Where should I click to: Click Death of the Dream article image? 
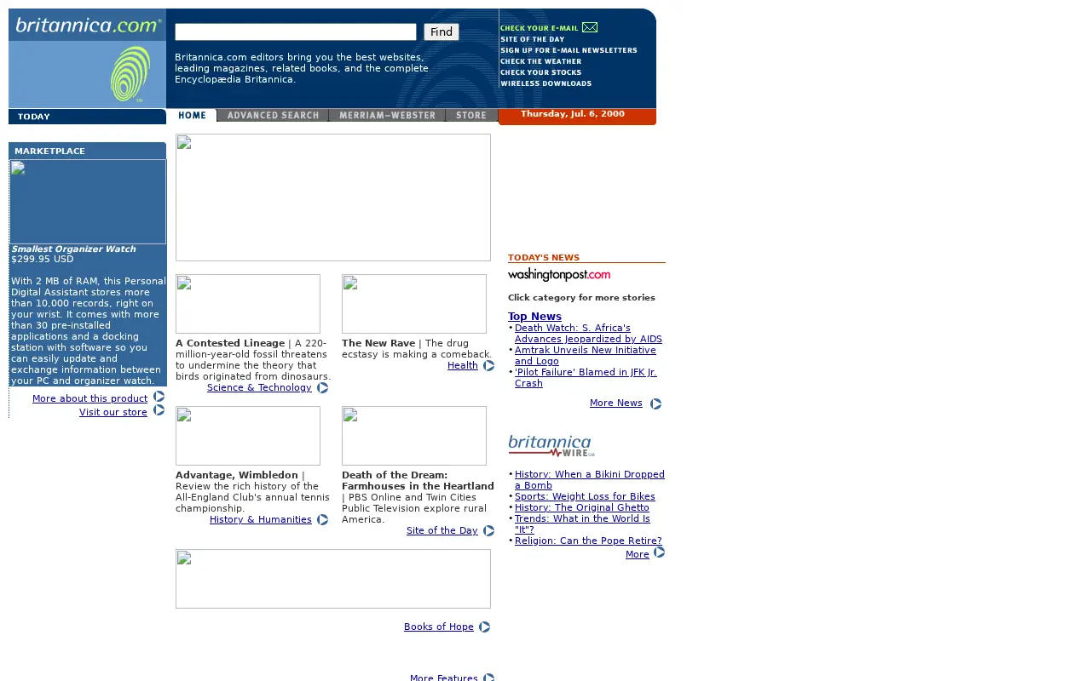414,436
